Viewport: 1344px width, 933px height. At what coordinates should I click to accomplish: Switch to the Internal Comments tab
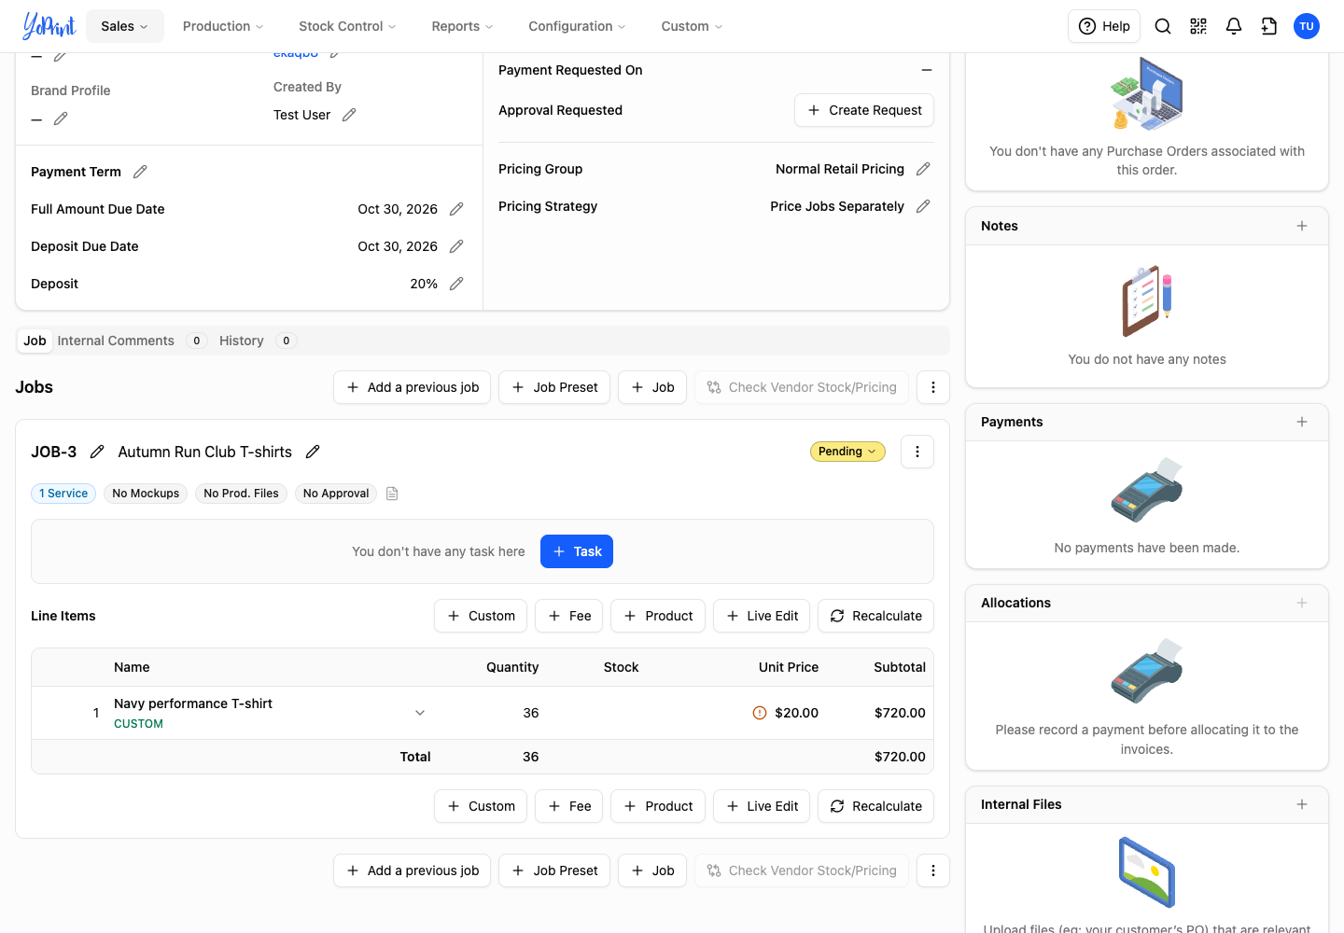point(131,341)
